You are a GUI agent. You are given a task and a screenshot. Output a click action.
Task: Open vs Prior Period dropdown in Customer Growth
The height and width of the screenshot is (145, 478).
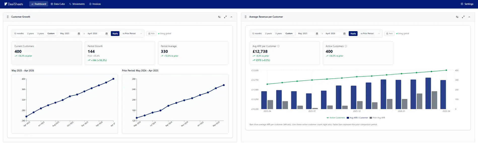tap(132, 33)
